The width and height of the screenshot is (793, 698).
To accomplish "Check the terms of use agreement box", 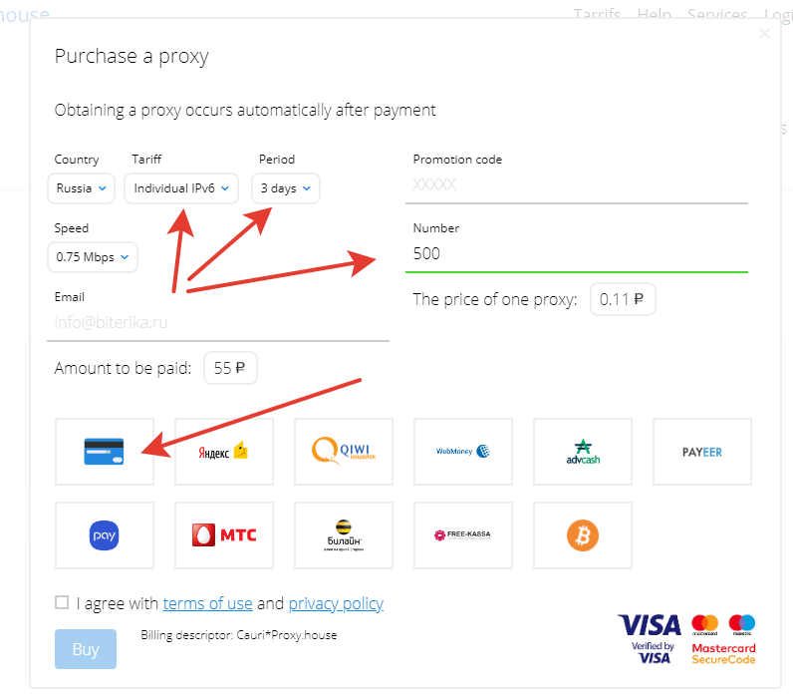I will [x=62, y=602].
